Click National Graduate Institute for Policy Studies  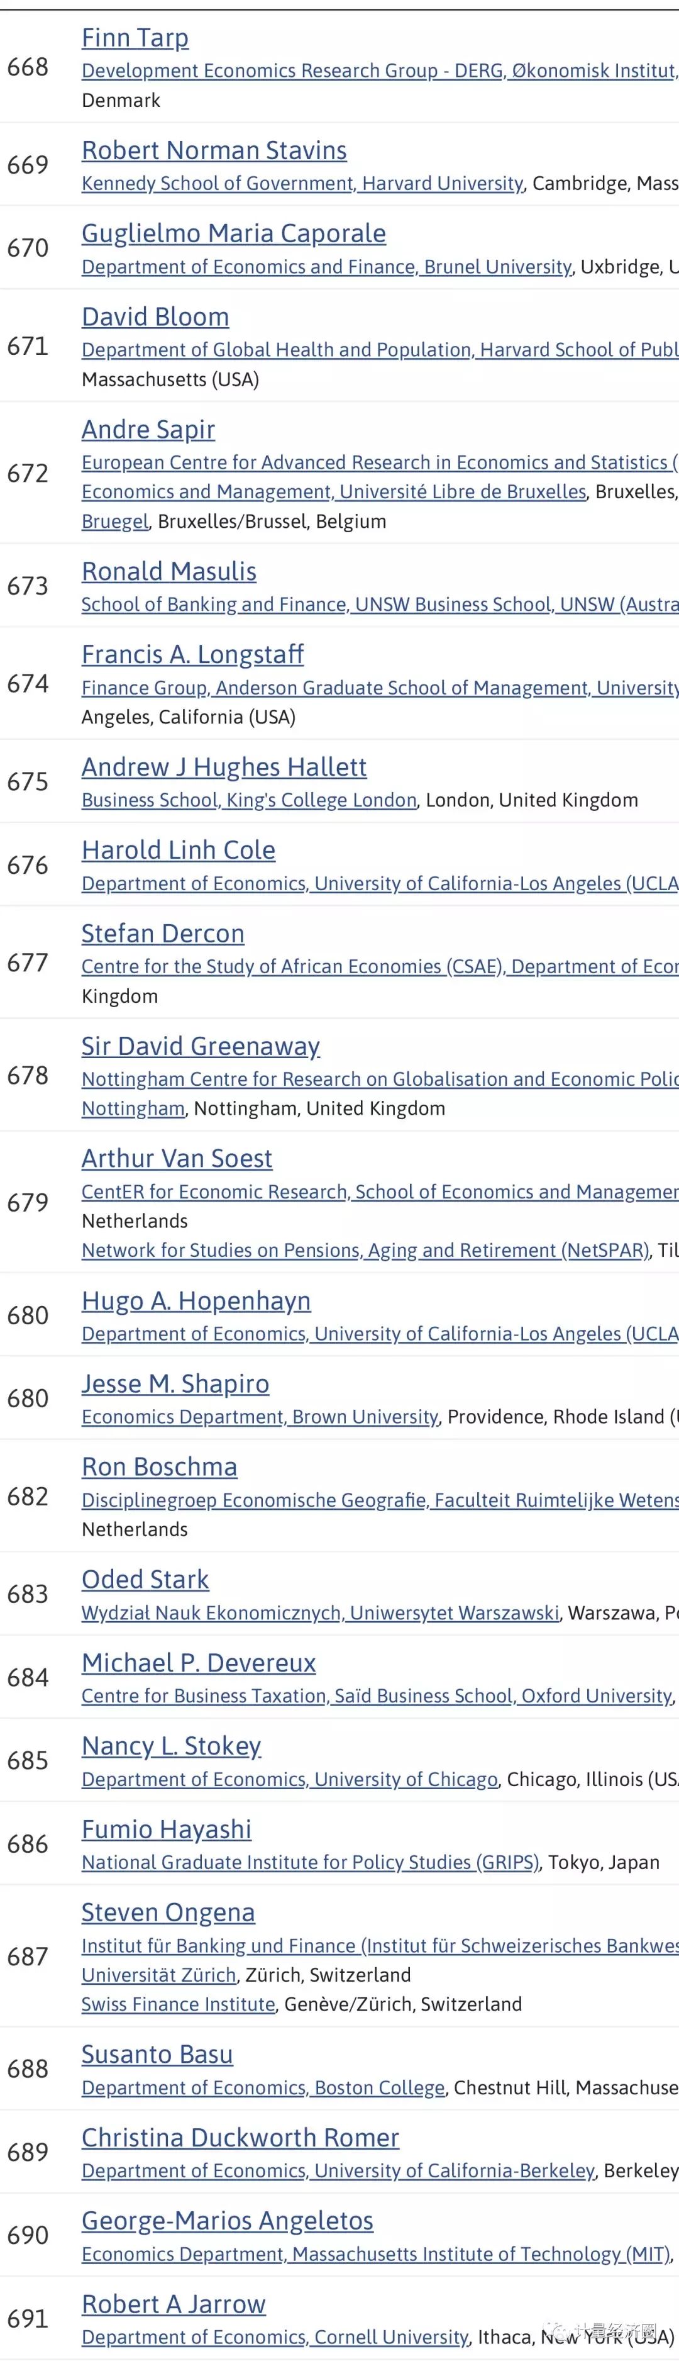point(311,1862)
